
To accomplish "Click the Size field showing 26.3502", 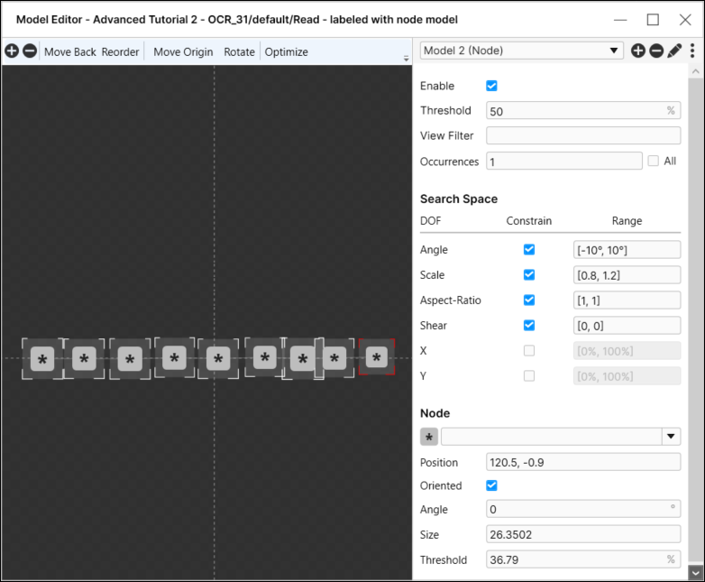I will [x=583, y=534].
